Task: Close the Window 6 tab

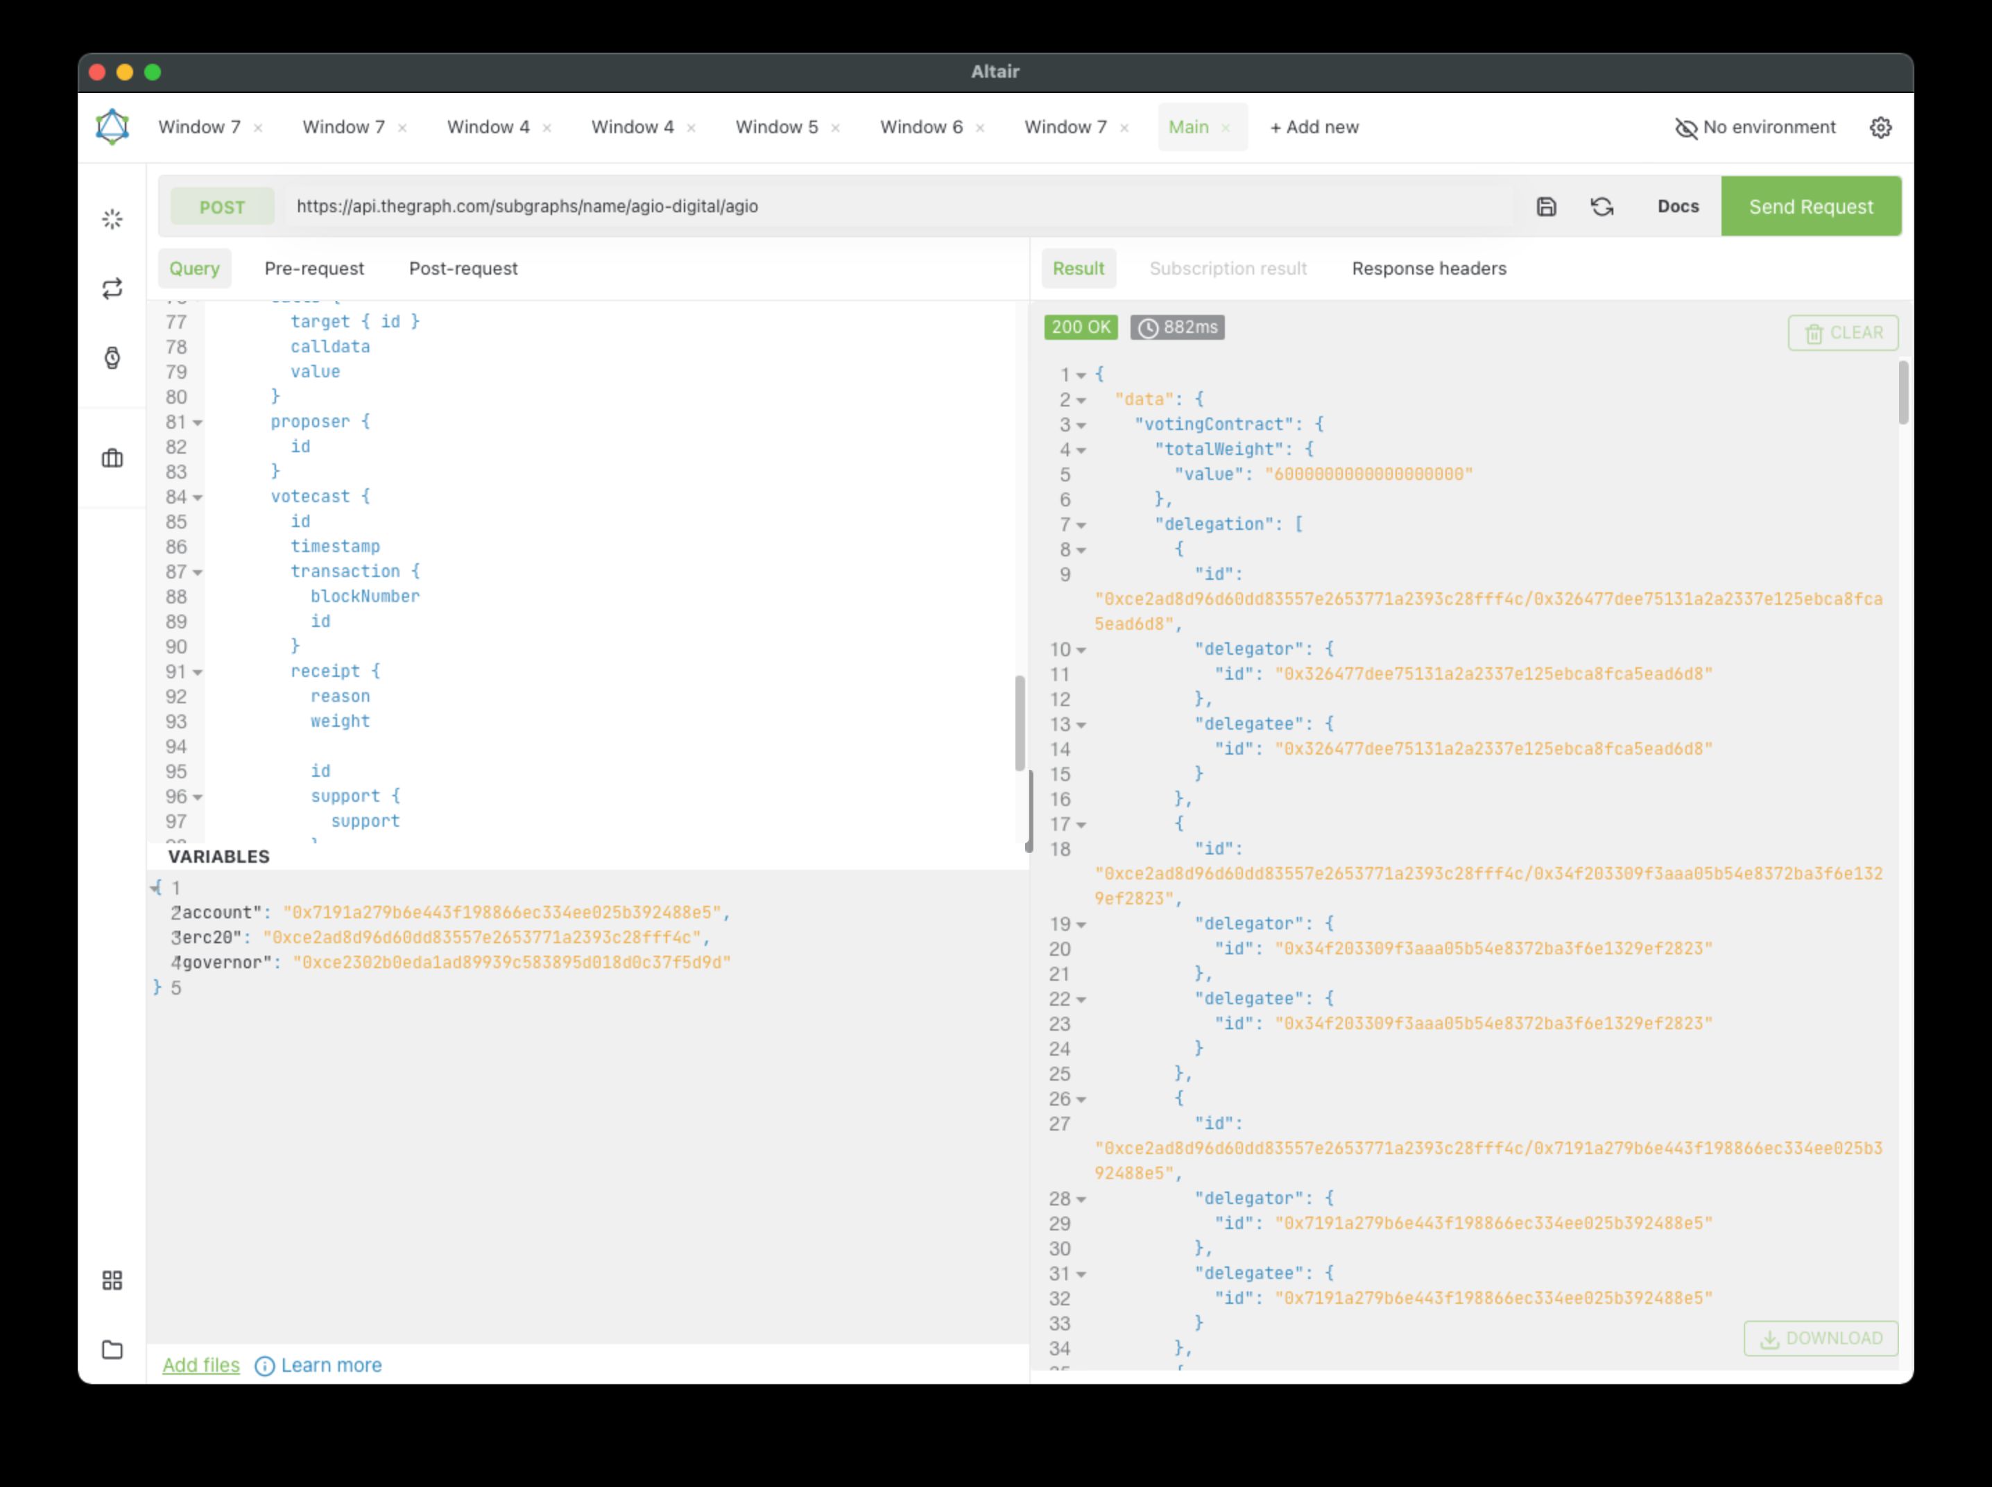Action: pos(980,128)
